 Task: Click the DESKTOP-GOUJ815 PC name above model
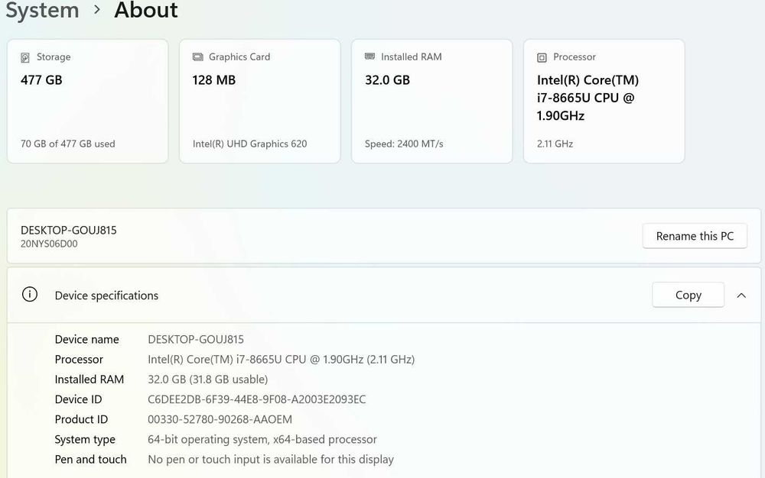[x=69, y=231]
